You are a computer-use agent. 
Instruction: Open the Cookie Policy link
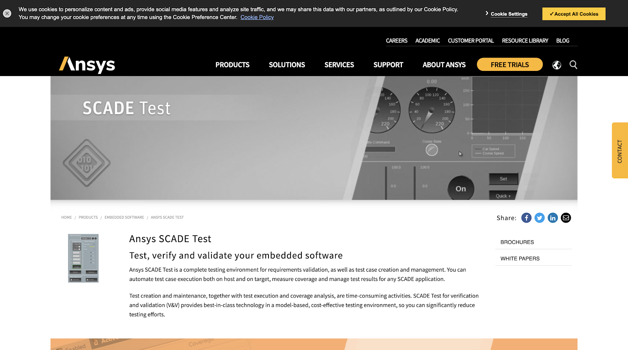pos(257,17)
